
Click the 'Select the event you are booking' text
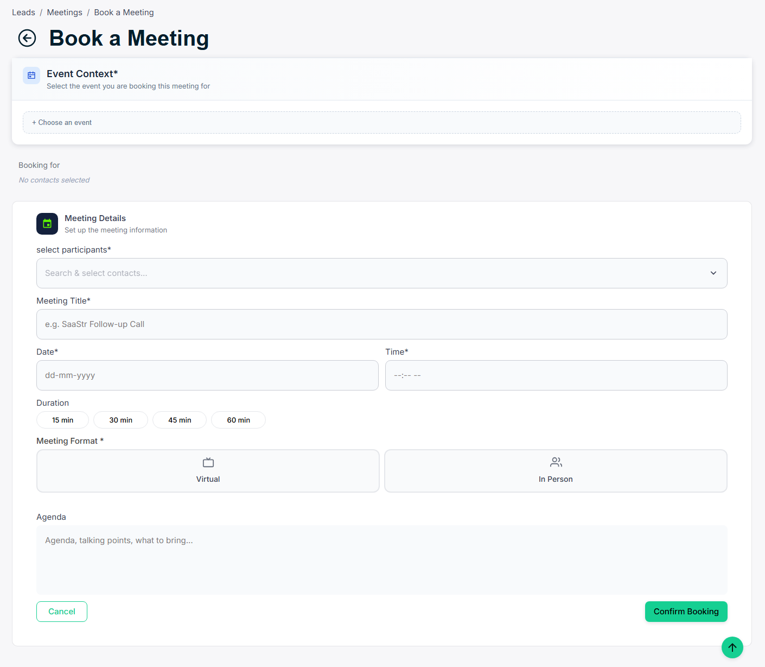[128, 86]
